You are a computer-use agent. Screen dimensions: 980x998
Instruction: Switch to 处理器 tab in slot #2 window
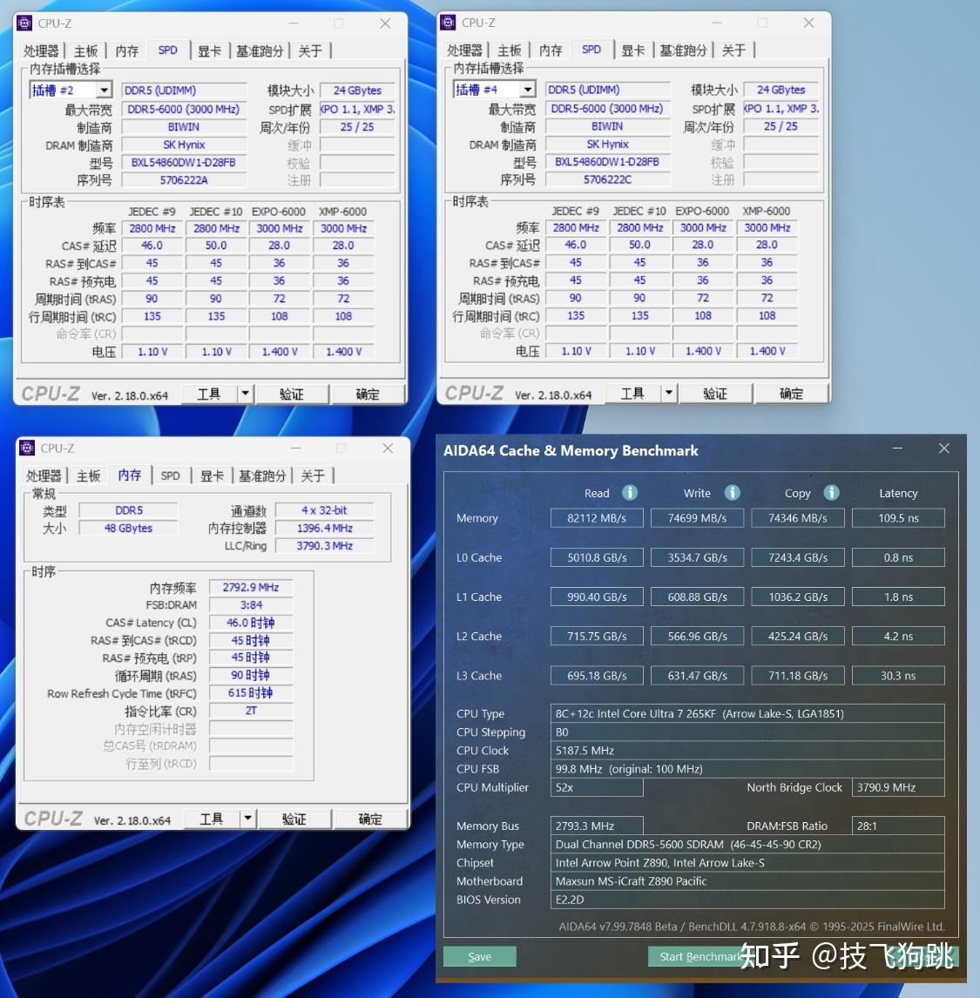[41, 51]
